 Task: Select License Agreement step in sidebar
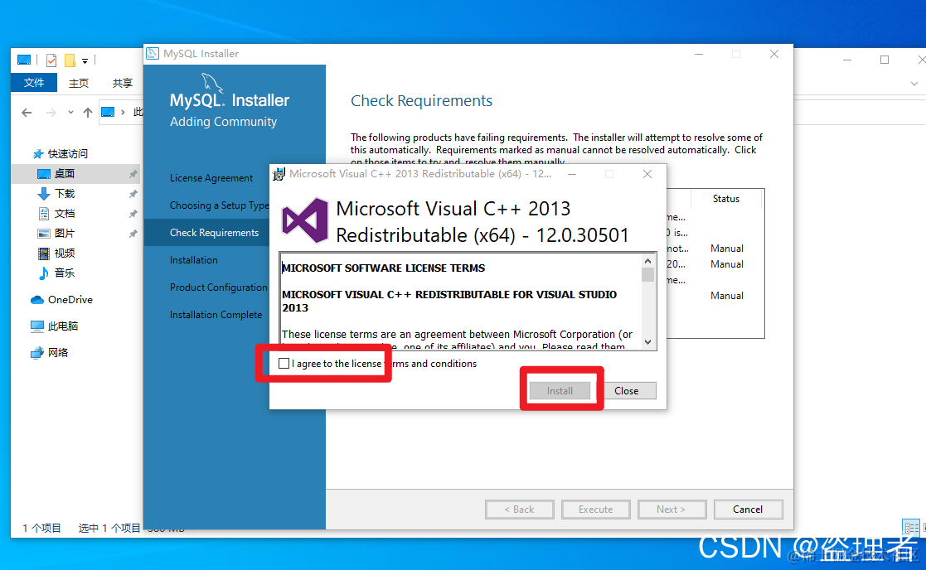[211, 177]
